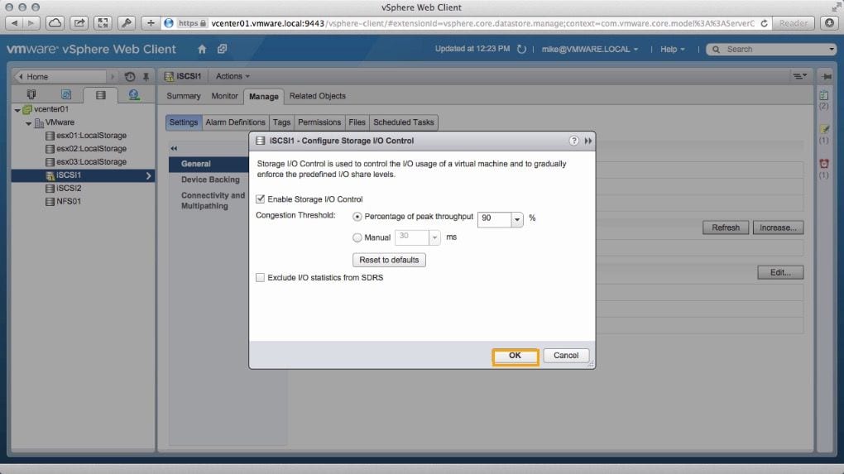Open the percentage value dropdown arrow
Viewport: 844px width, 474px height.
coord(516,219)
